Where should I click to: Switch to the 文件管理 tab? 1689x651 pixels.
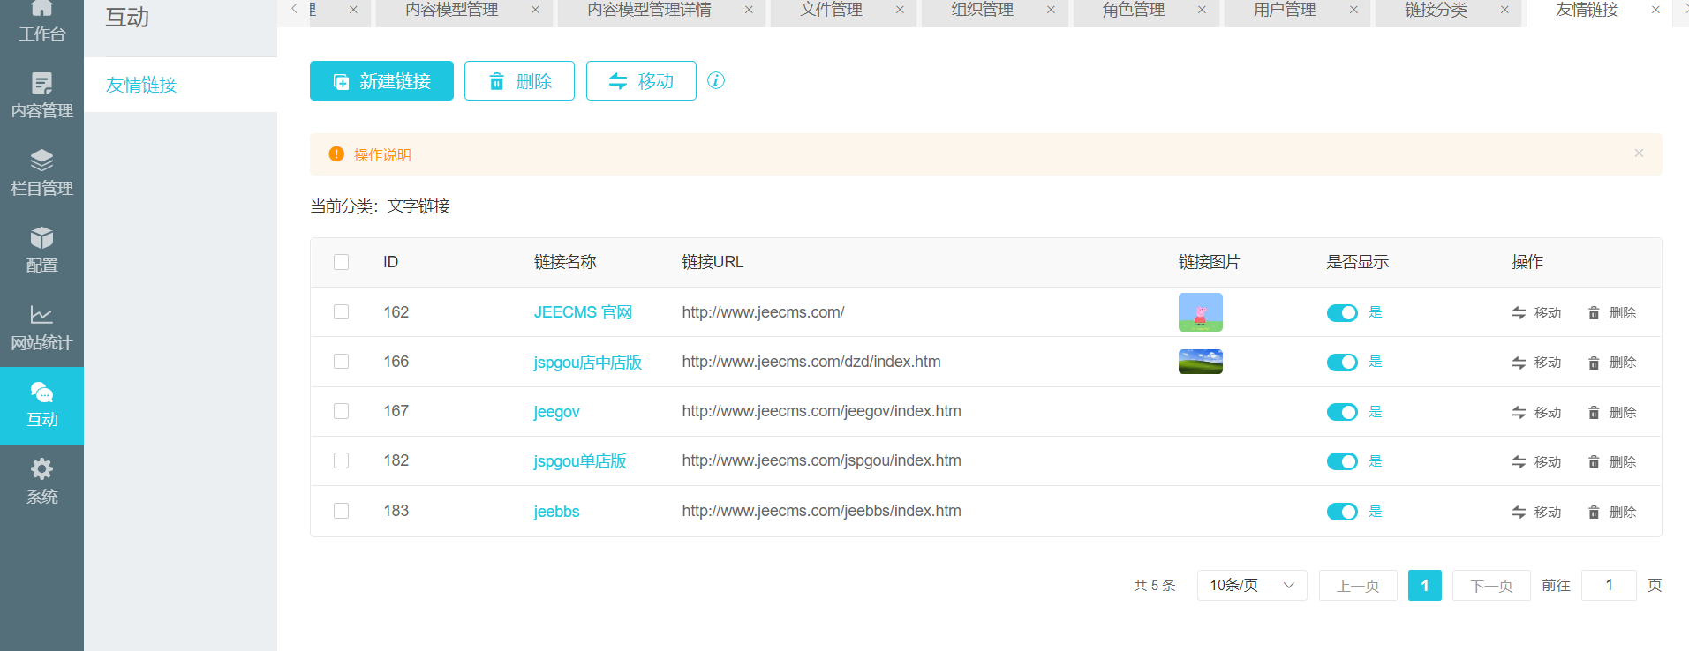tap(831, 11)
